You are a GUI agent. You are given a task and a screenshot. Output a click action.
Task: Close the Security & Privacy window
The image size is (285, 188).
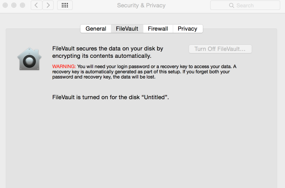click(5, 5)
